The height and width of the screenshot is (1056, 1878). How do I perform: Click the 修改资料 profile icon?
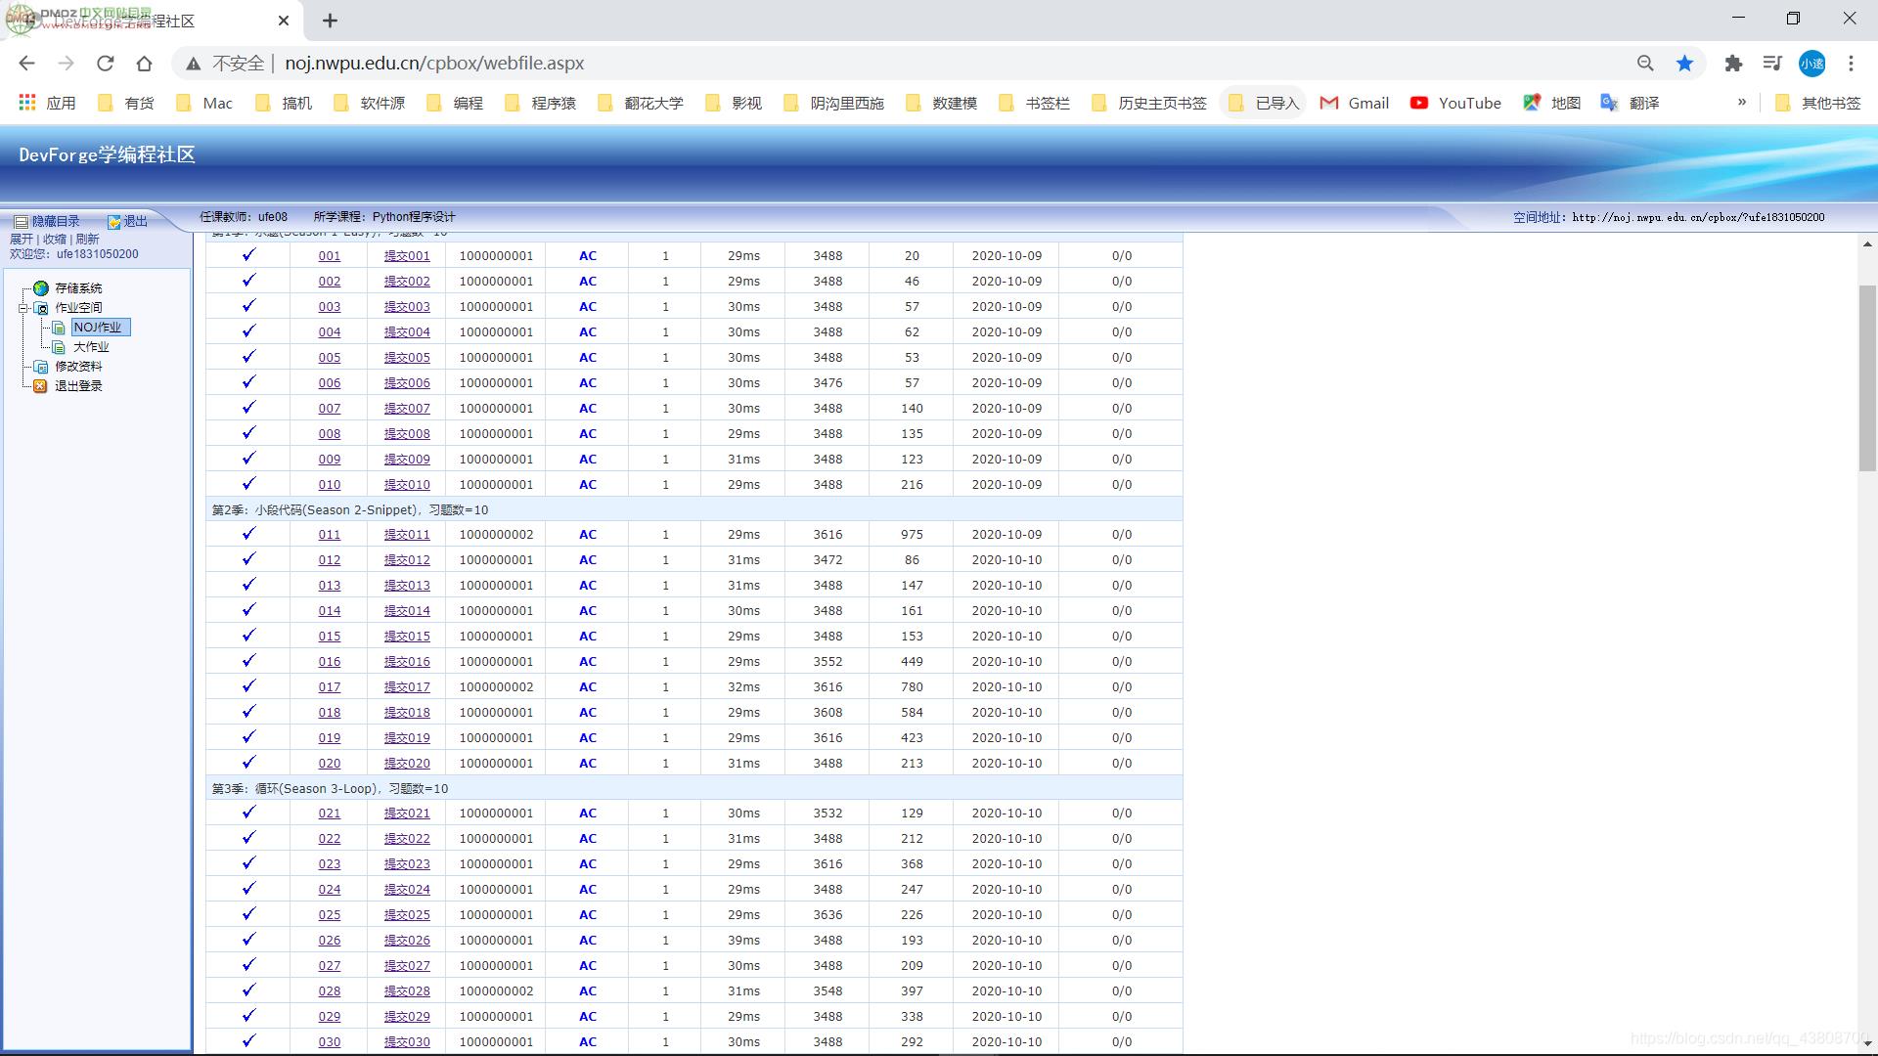[41, 367]
